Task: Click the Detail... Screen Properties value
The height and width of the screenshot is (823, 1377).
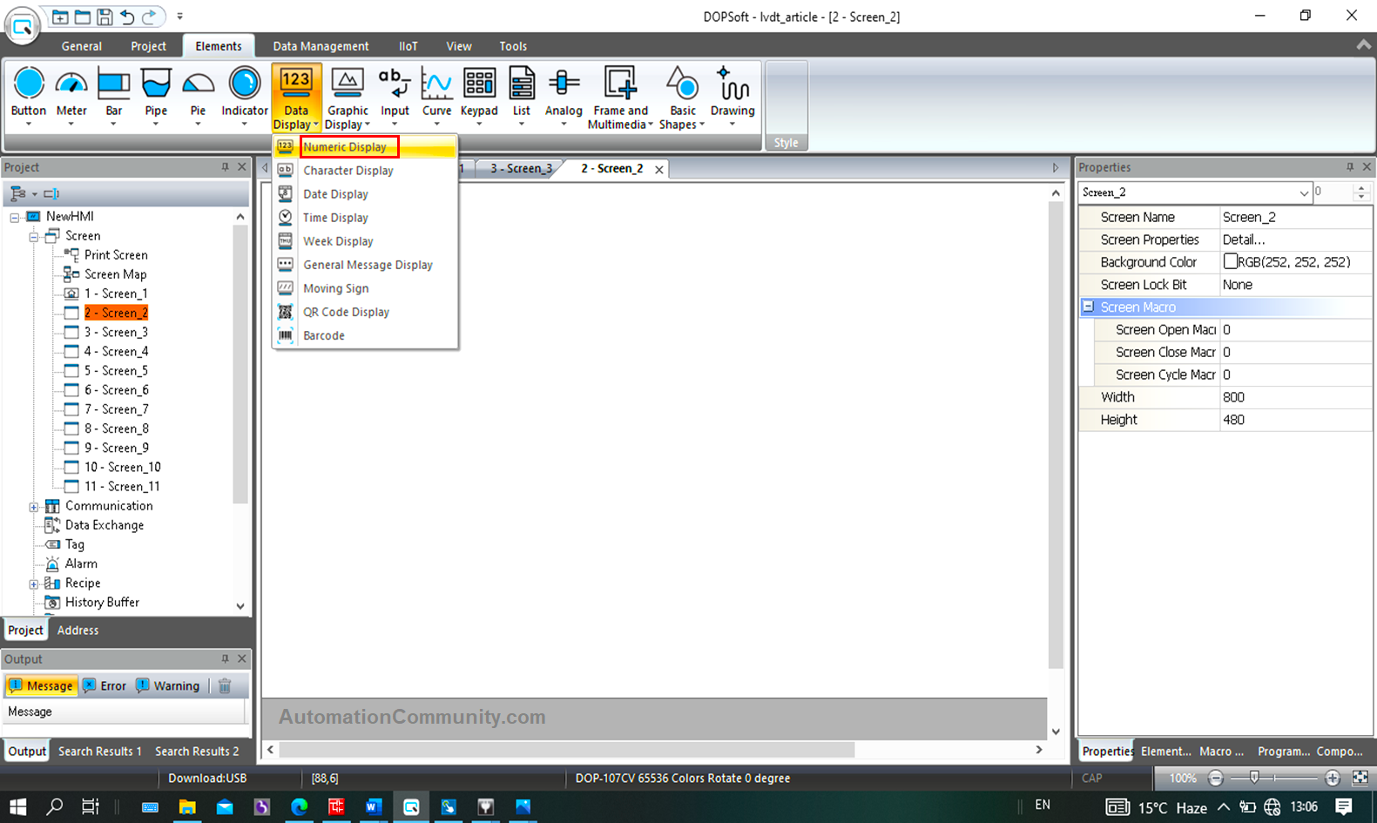Action: pyautogui.click(x=1294, y=239)
